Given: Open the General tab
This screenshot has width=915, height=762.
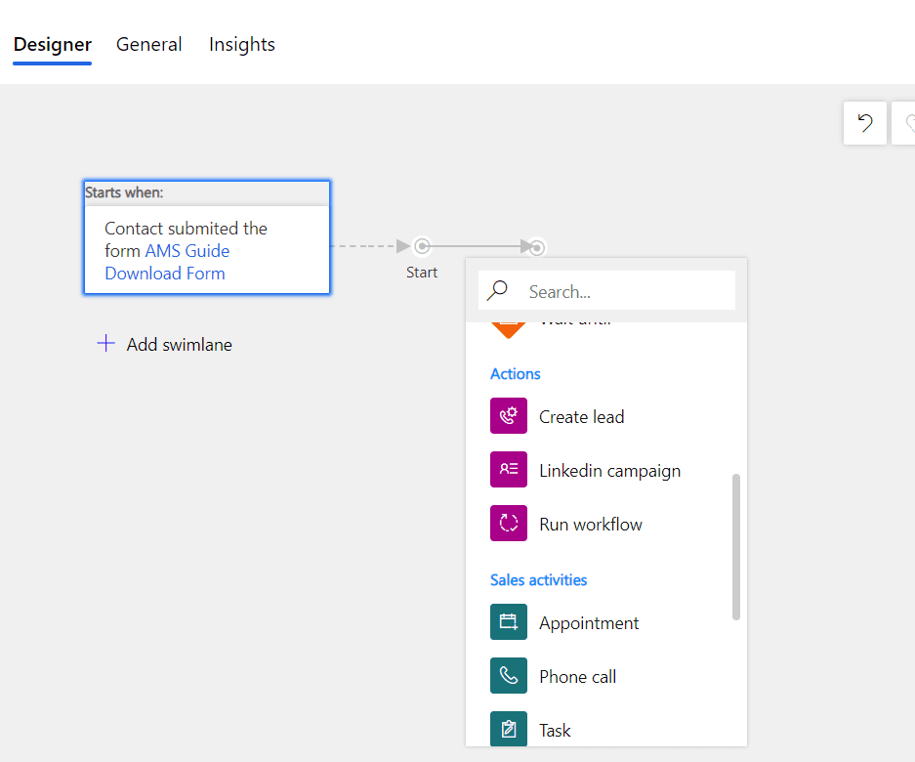Looking at the screenshot, I should (148, 44).
